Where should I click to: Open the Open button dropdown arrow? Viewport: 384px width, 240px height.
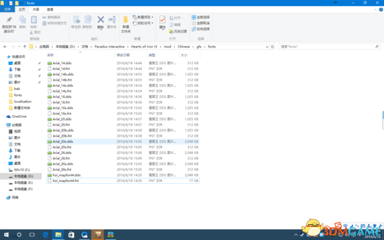coord(183,18)
